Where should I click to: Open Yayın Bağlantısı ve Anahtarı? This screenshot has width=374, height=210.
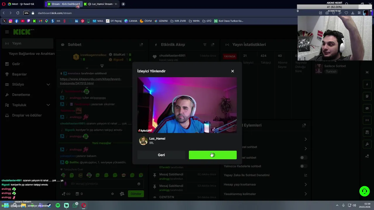[32, 54]
